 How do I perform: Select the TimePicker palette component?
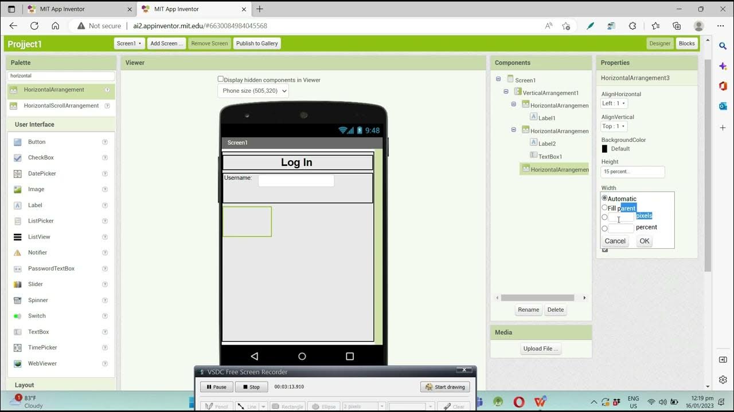42,347
